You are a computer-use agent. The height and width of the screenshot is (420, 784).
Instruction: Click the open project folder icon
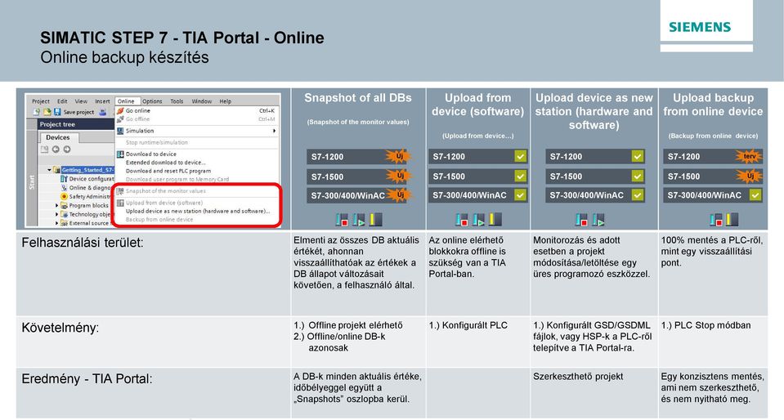click(47, 112)
